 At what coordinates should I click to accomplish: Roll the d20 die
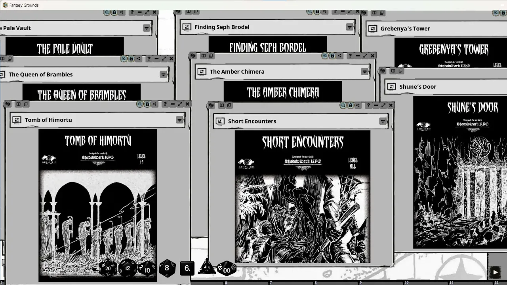pyautogui.click(x=107, y=268)
